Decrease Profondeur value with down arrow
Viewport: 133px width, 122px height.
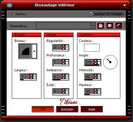(x=63, y=63)
